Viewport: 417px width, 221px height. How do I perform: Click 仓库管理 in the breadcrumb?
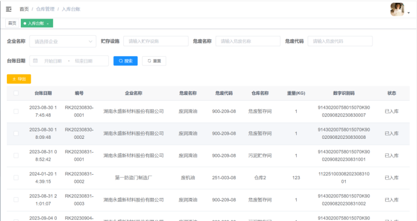45,9
